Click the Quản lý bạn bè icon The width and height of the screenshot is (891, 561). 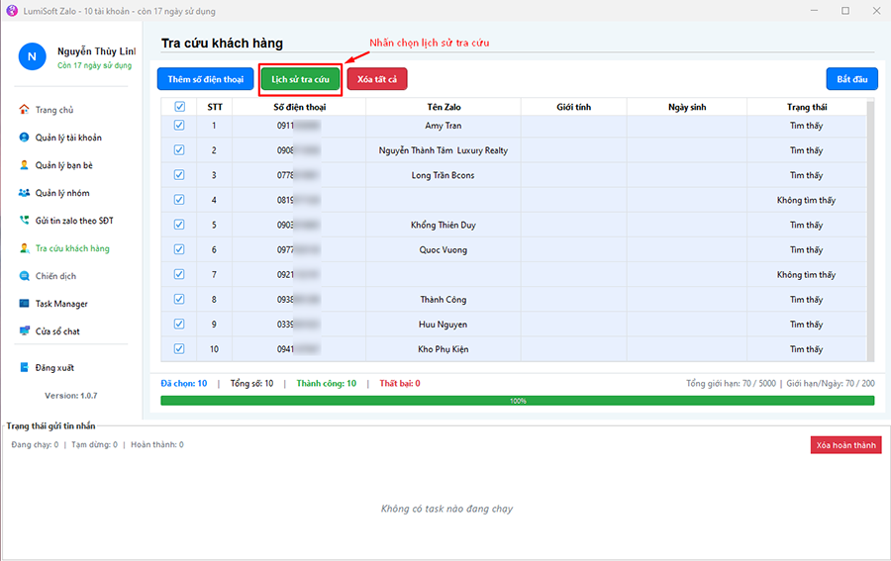(x=24, y=165)
